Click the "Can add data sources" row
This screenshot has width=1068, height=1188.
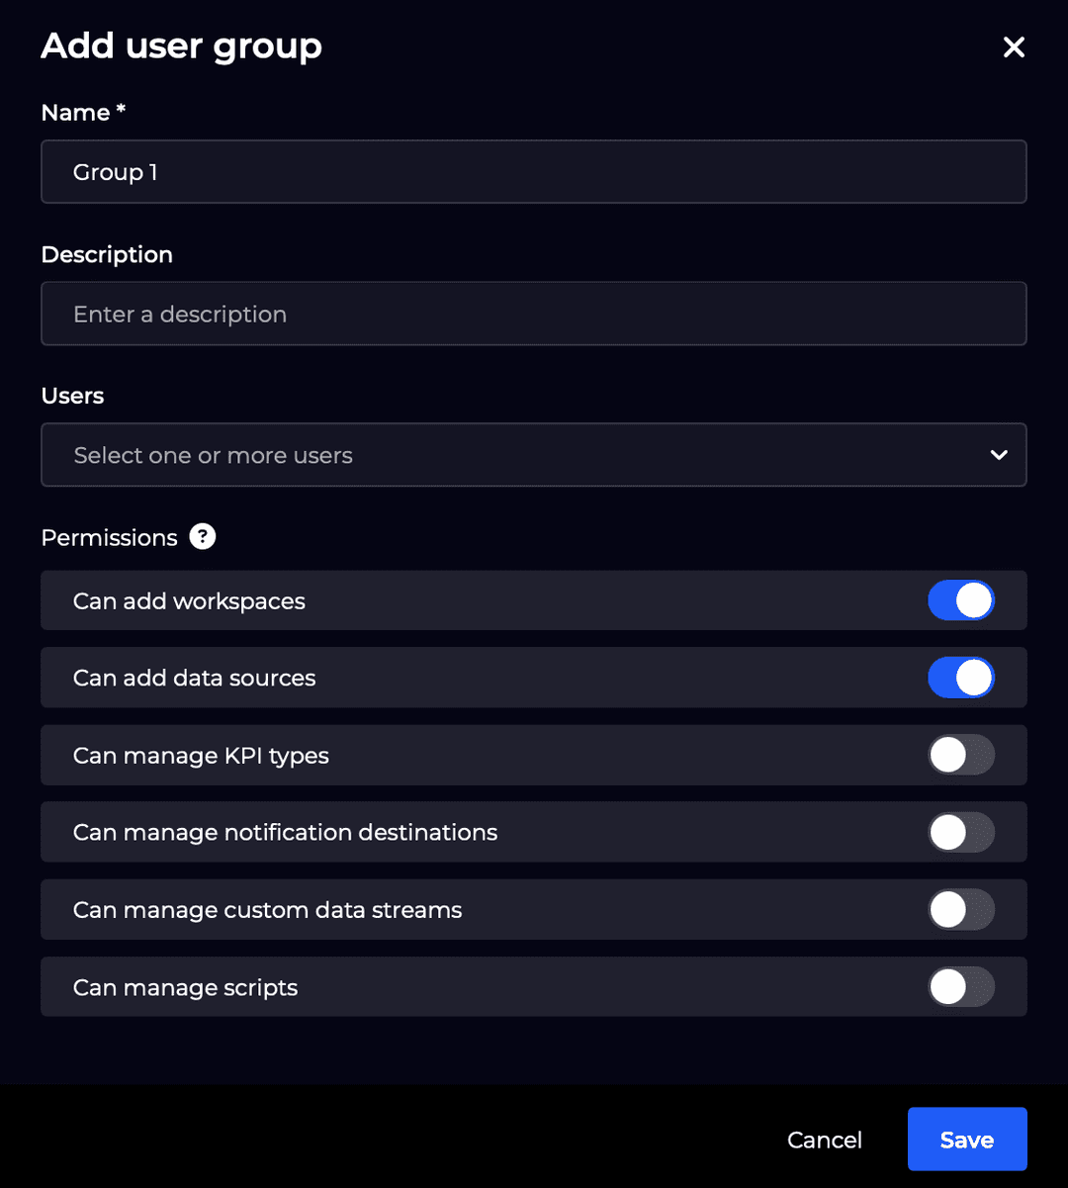click(x=194, y=678)
